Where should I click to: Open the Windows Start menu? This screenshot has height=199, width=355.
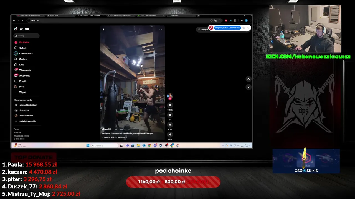pos(88,145)
